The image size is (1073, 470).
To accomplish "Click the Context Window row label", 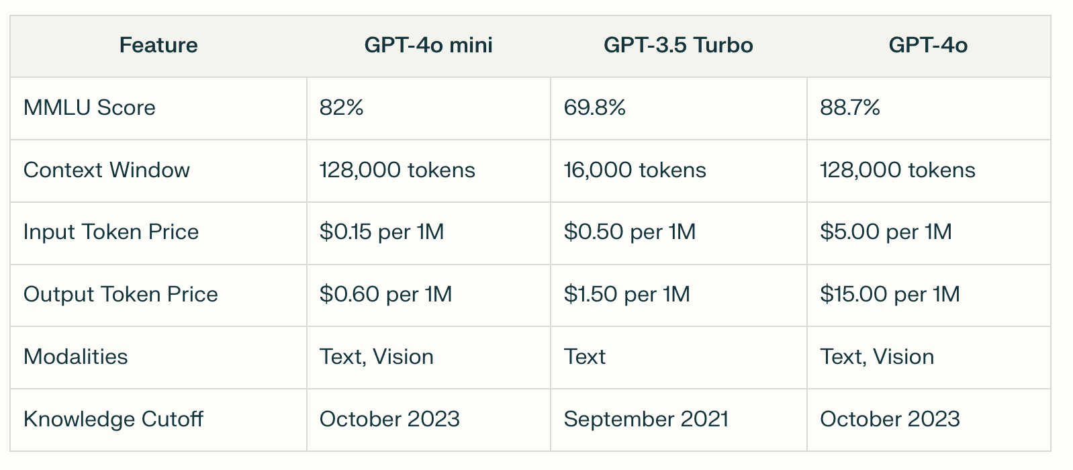I will tap(107, 170).
